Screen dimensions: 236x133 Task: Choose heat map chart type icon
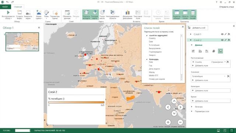pos(214,51)
